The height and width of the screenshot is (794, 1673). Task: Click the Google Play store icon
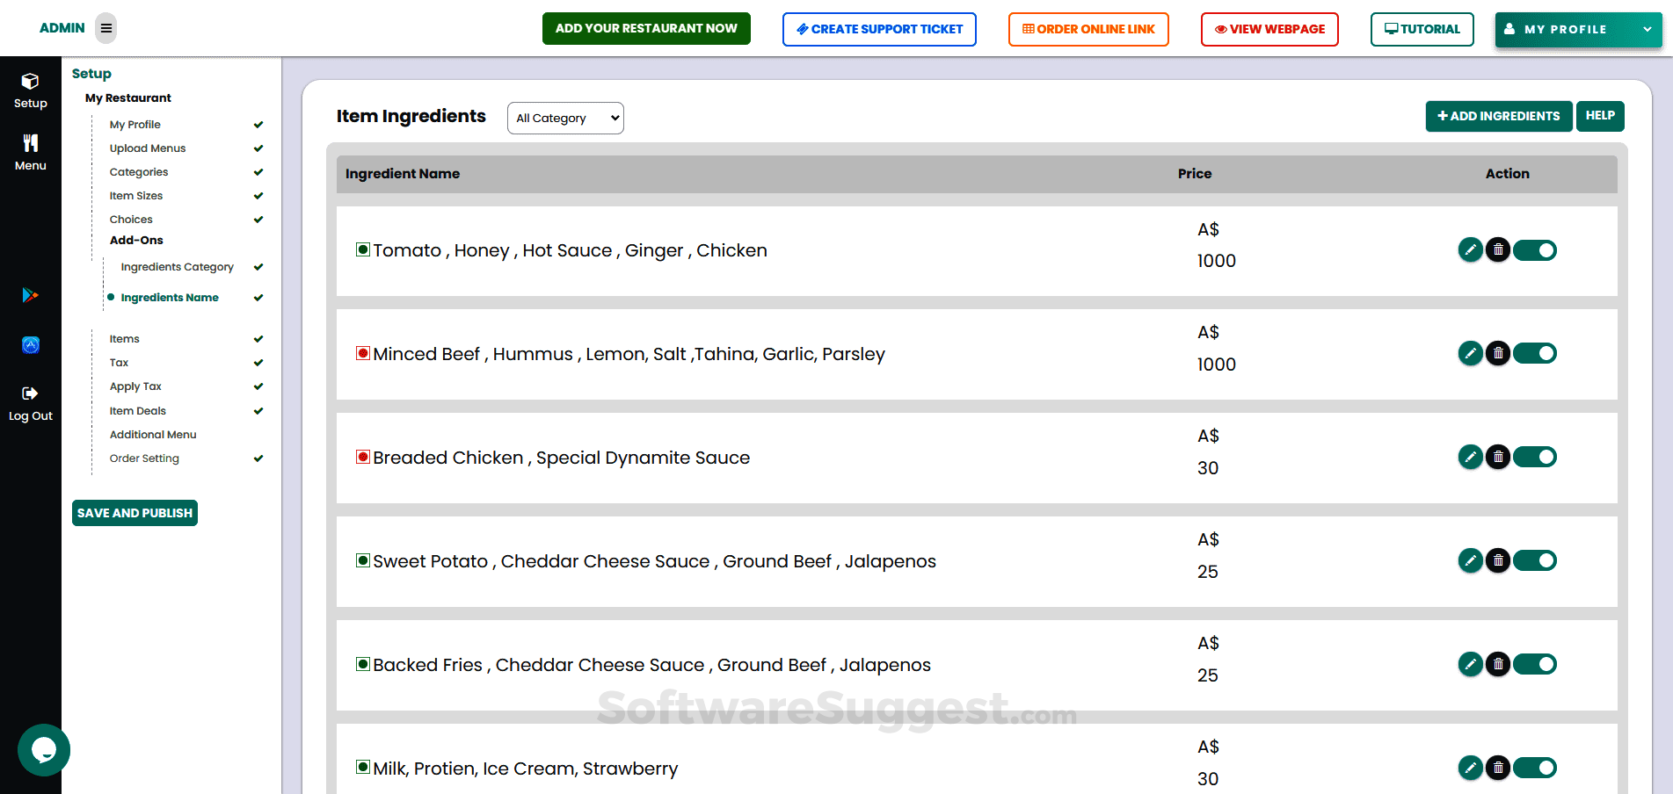(30, 295)
